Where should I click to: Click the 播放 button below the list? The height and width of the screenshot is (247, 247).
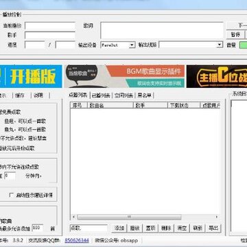pyautogui.click(x=134, y=228)
